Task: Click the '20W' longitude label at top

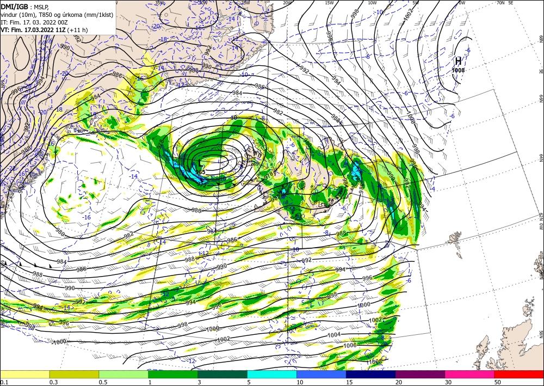Action: click(x=287, y=3)
